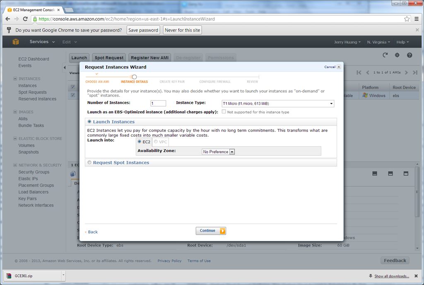
Task: Click Chrome forward arrow
Action: tap(17, 19)
